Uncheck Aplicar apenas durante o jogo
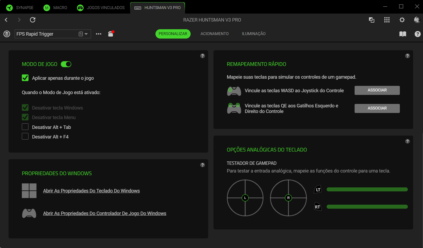This screenshot has width=423, height=248. (25, 78)
